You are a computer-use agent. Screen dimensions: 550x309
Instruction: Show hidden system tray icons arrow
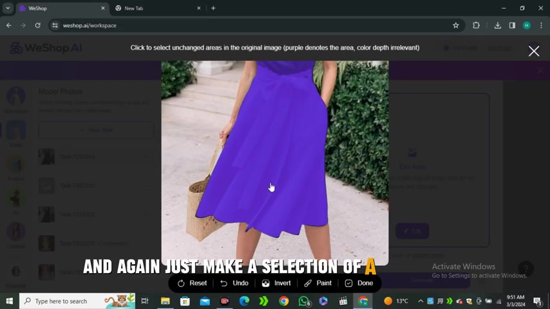pyautogui.click(x=420, y=301)
